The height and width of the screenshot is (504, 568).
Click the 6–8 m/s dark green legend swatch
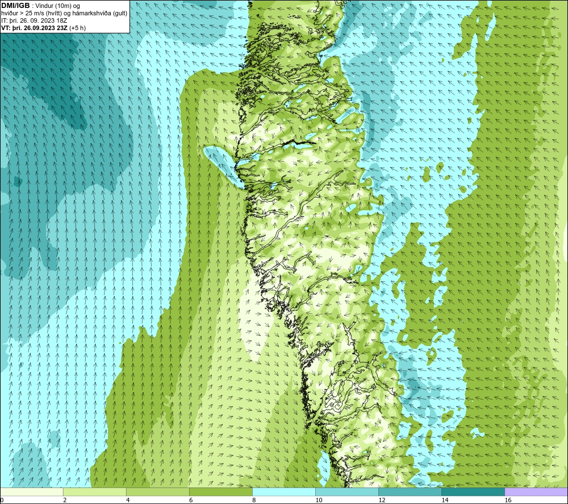click(x=220, y=492)
